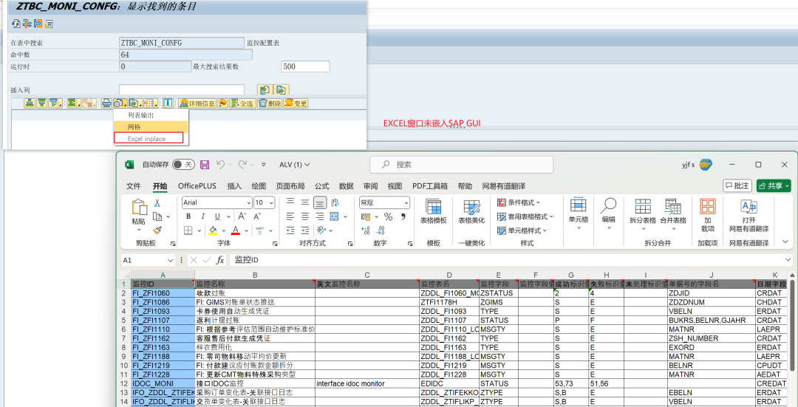Switch to the OfficePLUS tab

(197, 186)
